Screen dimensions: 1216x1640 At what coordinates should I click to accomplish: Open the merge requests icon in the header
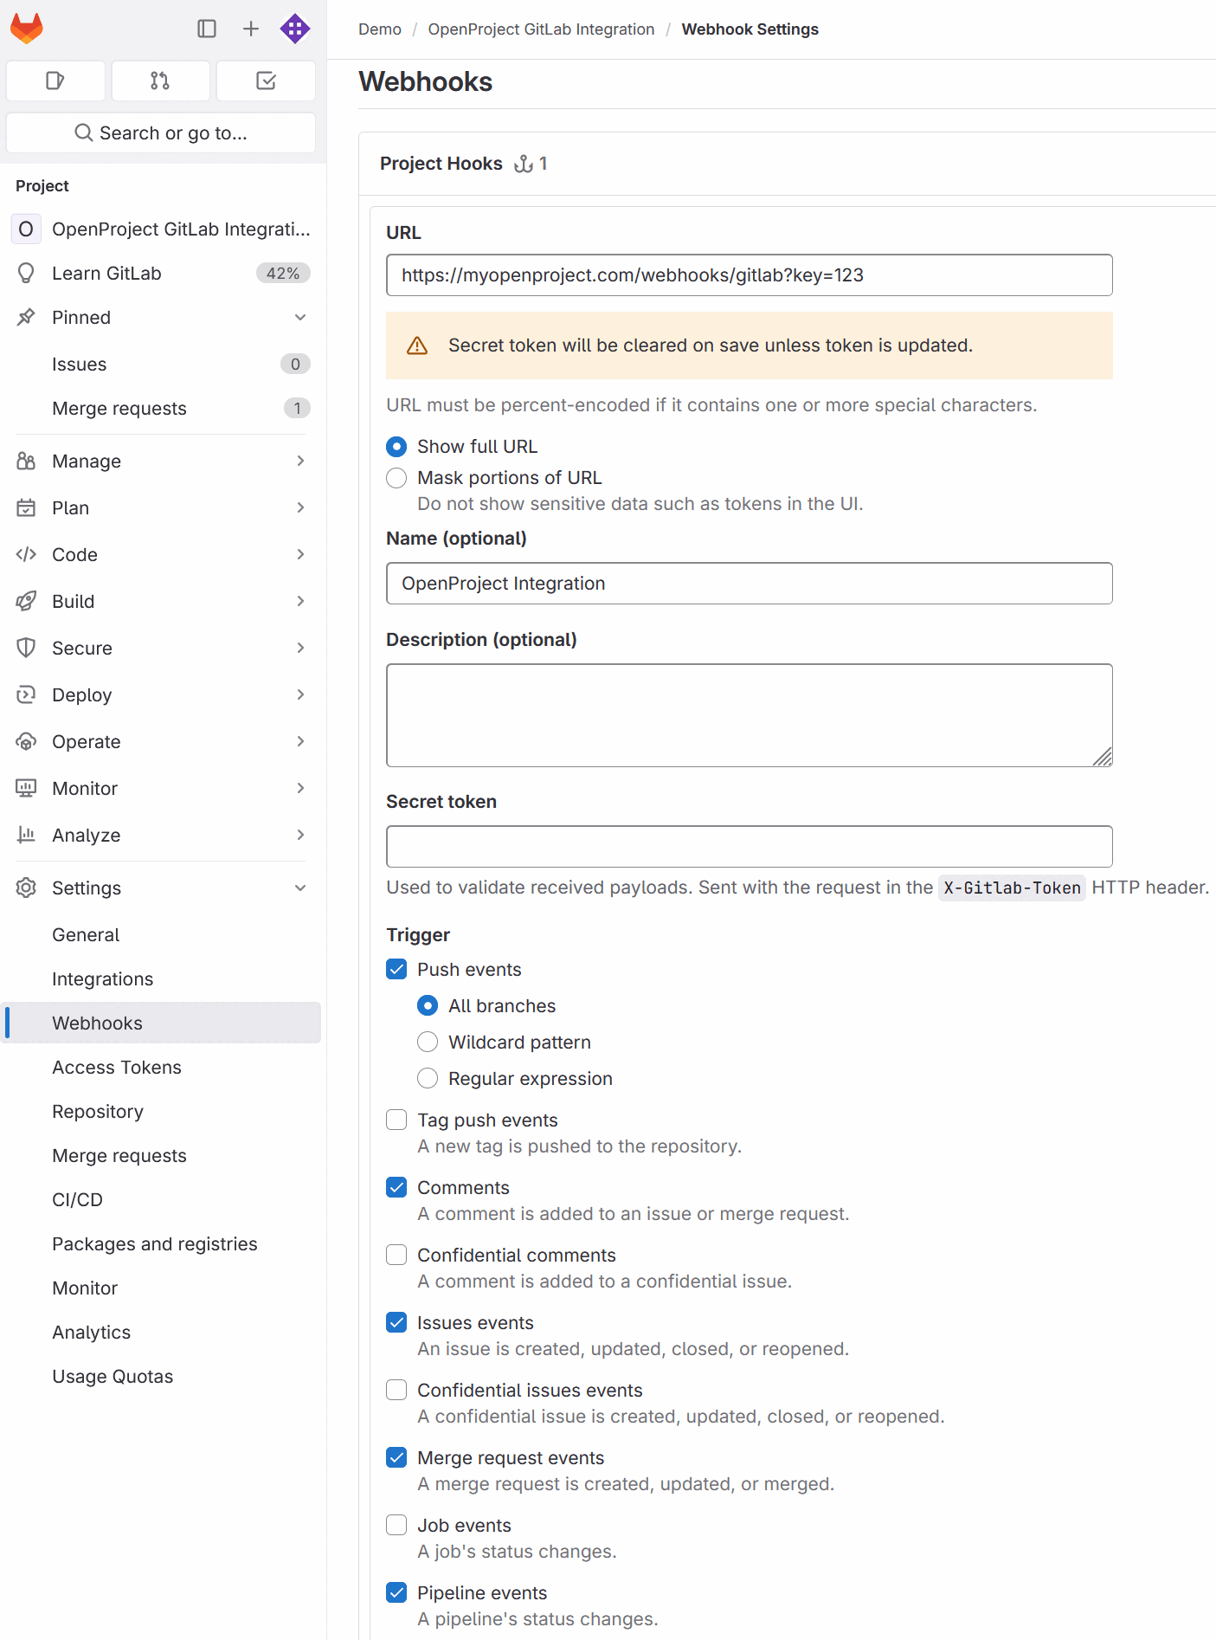click(160, 81)
